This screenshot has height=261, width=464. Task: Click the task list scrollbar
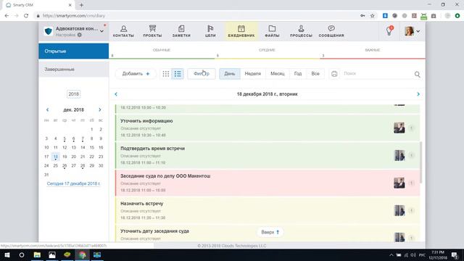(420, 162)
